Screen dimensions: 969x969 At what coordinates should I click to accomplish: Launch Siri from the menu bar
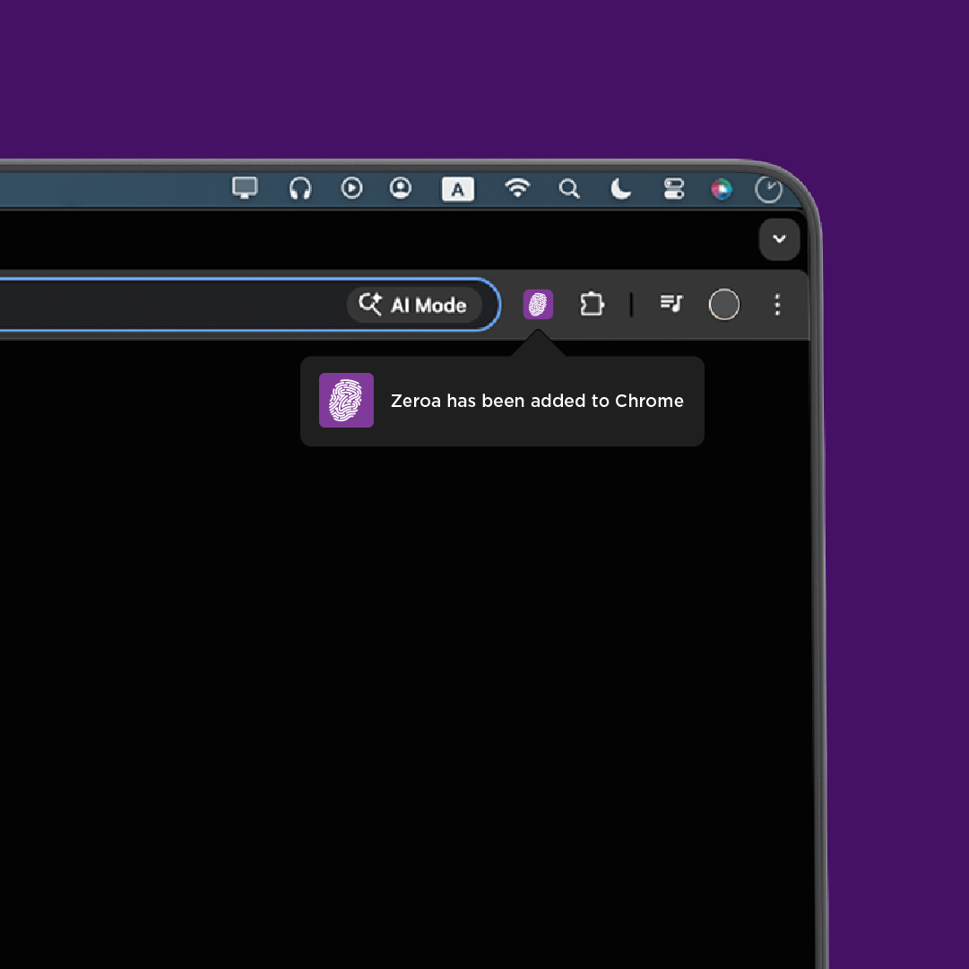point(722,189)
